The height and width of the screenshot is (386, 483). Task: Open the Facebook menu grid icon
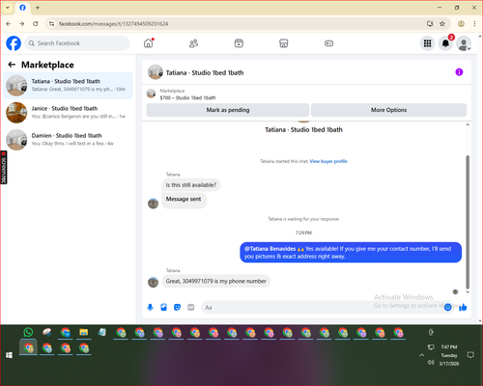tap(427, 43)
